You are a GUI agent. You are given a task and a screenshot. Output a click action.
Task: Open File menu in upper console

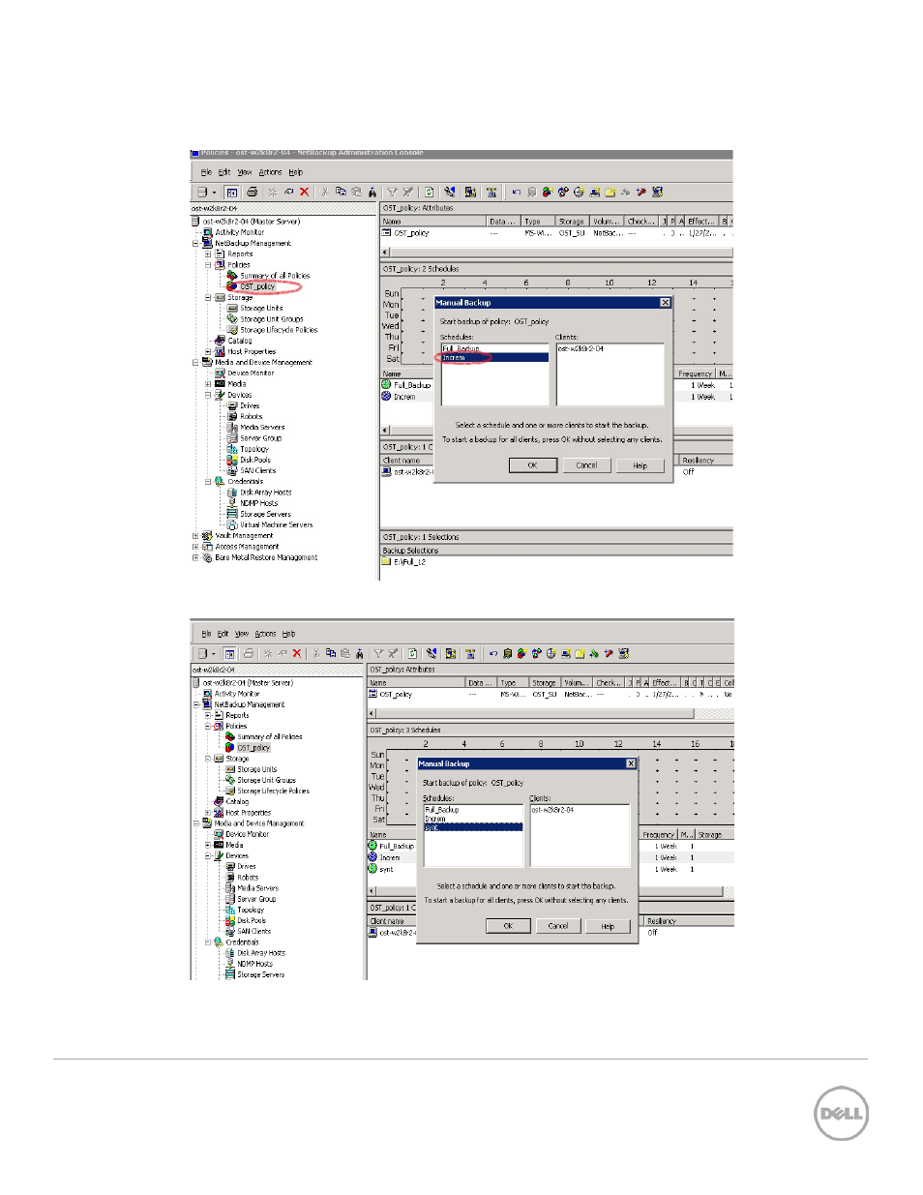click(x=206, y=172)
